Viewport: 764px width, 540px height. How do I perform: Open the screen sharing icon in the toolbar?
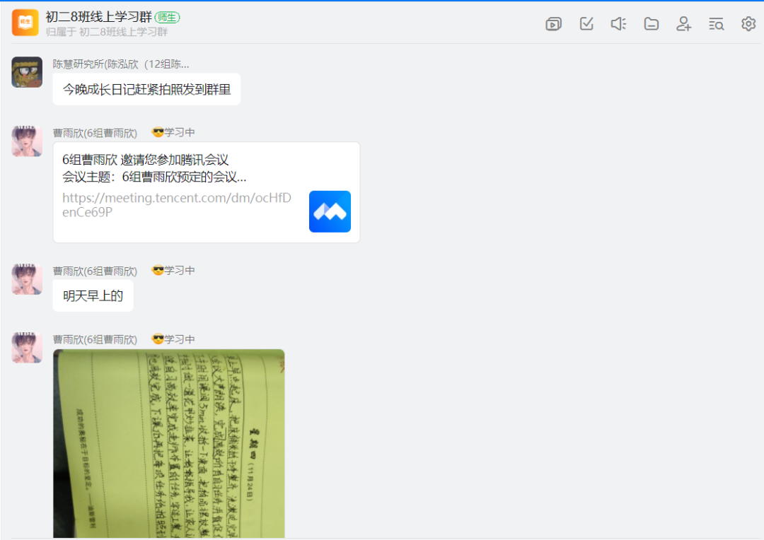tap(553, 23)
